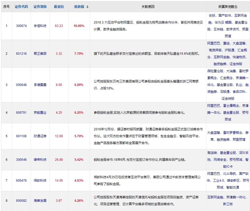Select the 6.25% change value
The image size is (250, 211).
pyautogui.click(x=79, y=113)
